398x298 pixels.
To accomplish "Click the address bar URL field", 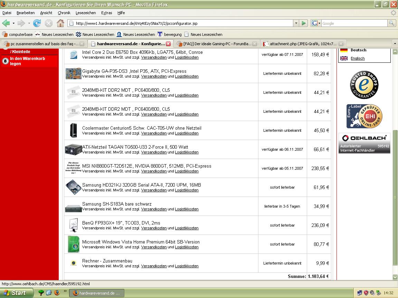I will [180, 23].
